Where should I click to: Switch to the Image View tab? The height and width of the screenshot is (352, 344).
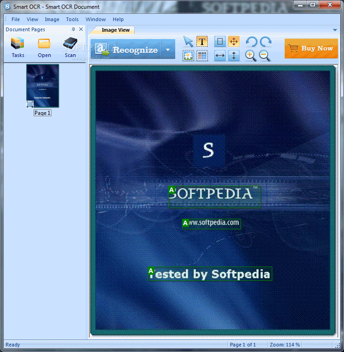click(115, 30)
